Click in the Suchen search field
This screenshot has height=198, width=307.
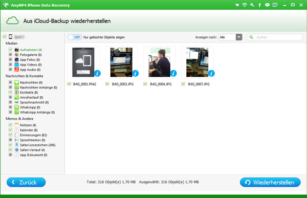(274, 37)
